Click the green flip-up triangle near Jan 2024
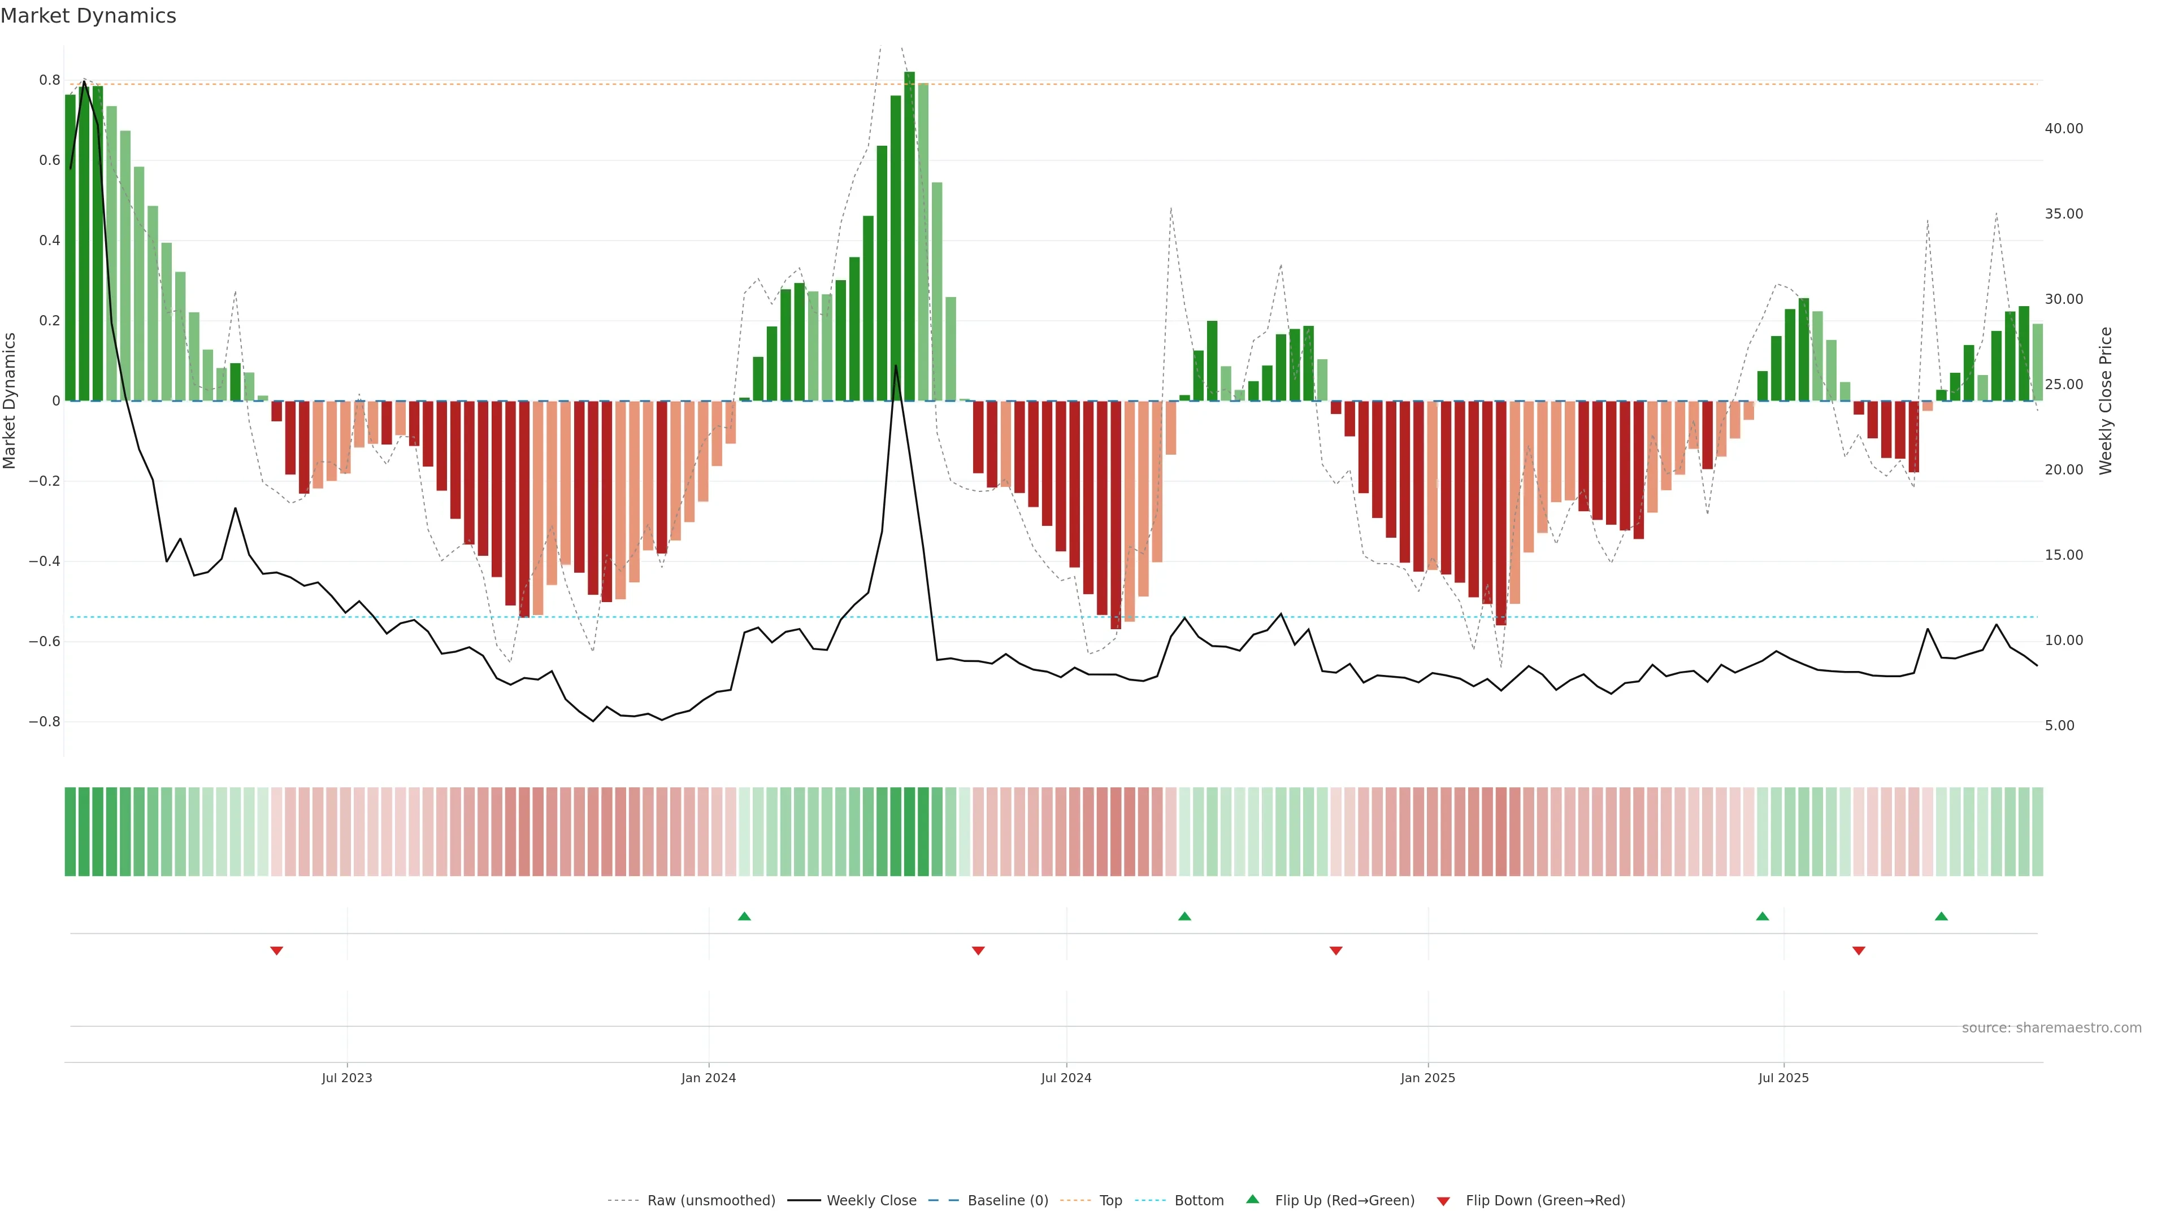The height and width of the screenshot is (1220, 2170). pos(744,916)
